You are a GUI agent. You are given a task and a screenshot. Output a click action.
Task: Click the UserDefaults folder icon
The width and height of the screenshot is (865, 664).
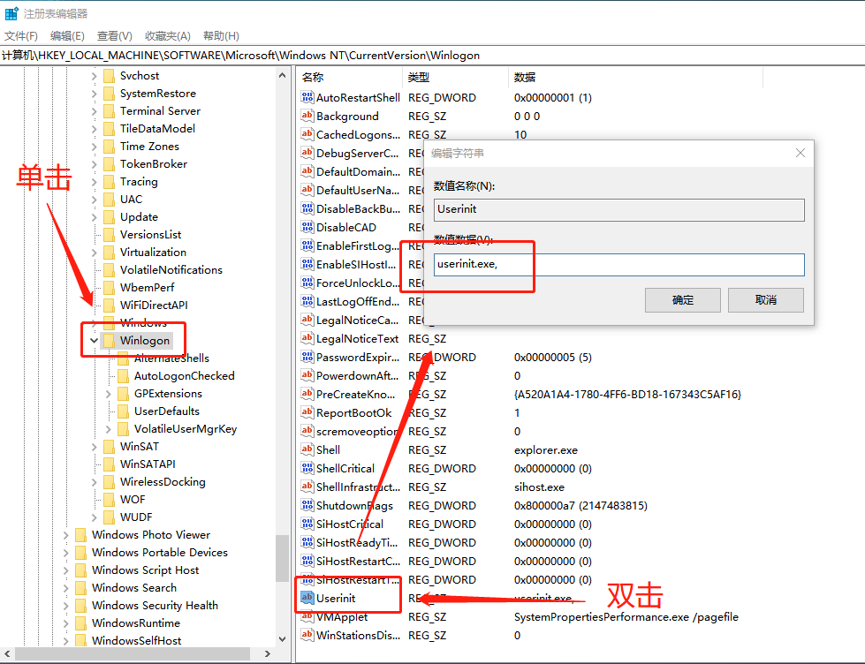(124, 411)
